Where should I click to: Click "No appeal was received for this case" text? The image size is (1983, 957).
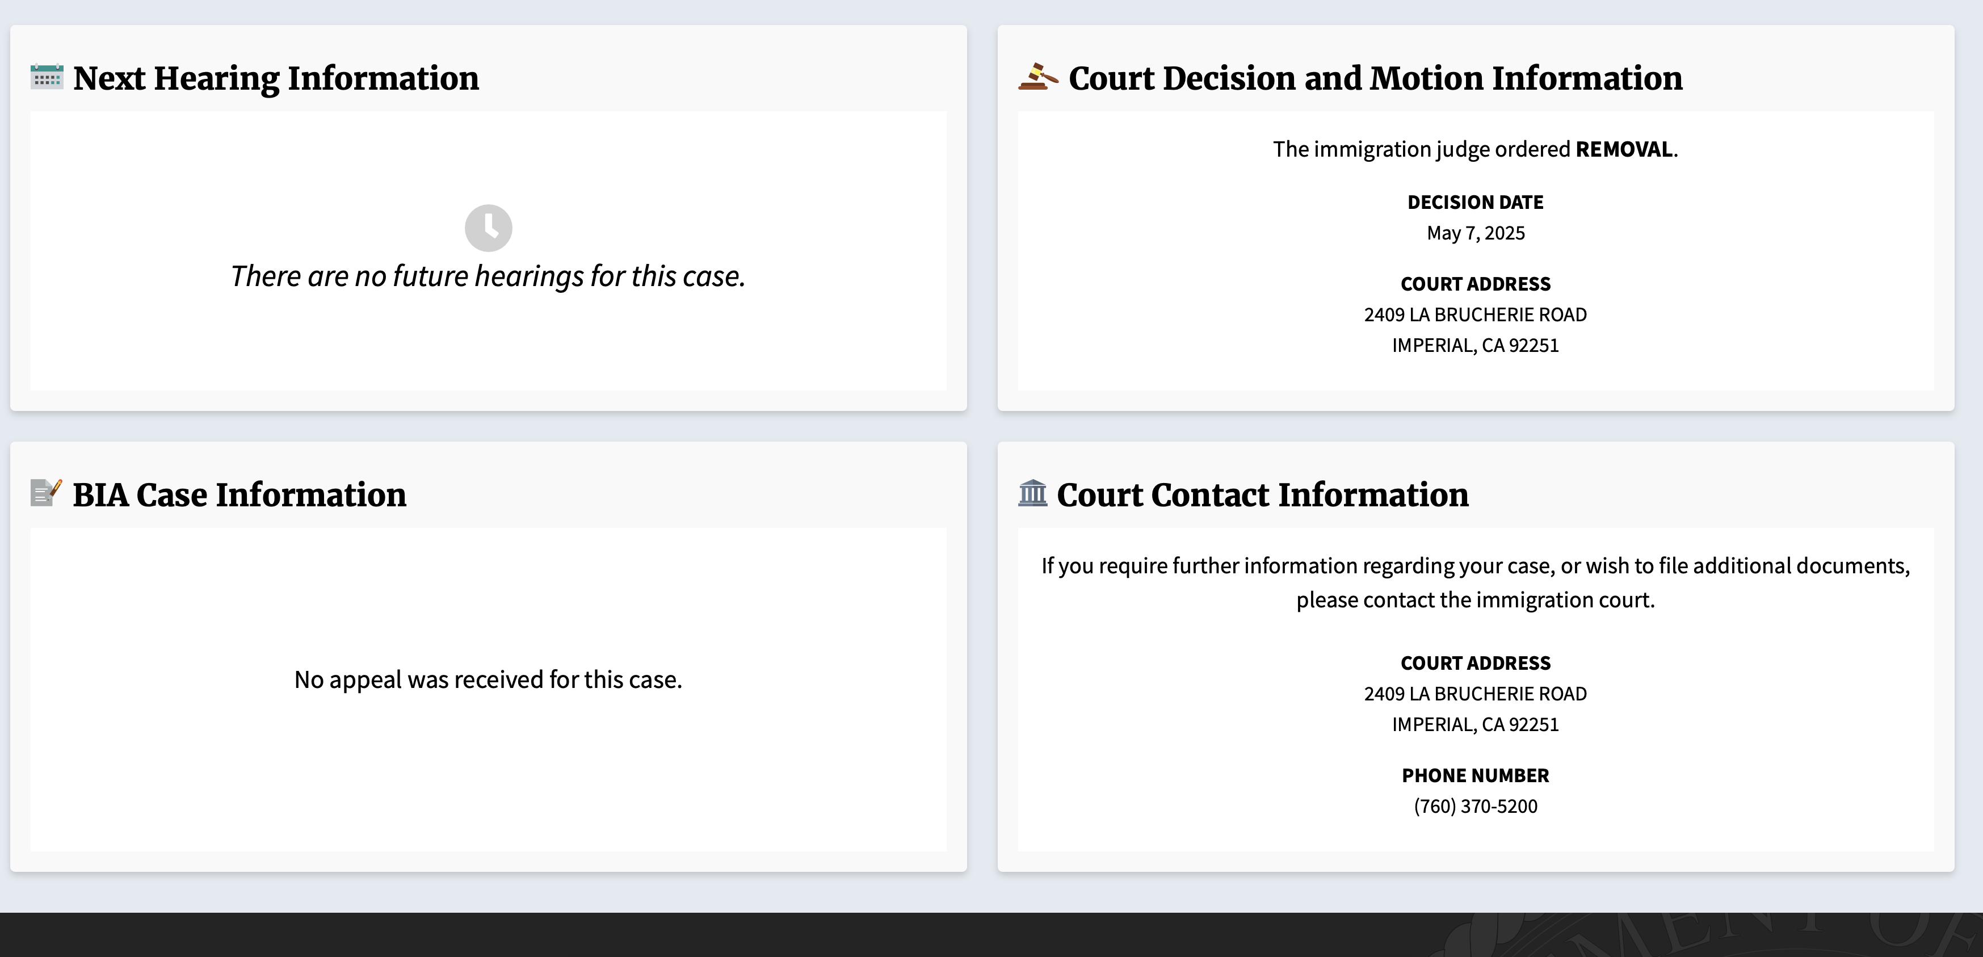click(x=488, y=680)
